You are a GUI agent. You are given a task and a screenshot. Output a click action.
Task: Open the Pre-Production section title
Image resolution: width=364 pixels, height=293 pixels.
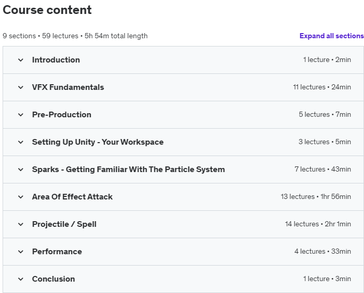pyautogui.click(x=61, y=115)
